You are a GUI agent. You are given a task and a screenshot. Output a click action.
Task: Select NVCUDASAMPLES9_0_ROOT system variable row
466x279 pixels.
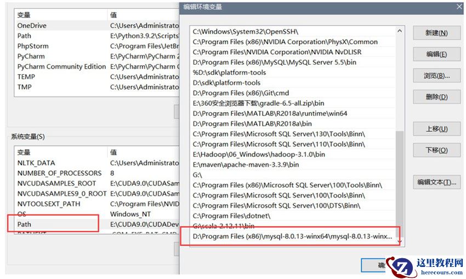(97, 194)
